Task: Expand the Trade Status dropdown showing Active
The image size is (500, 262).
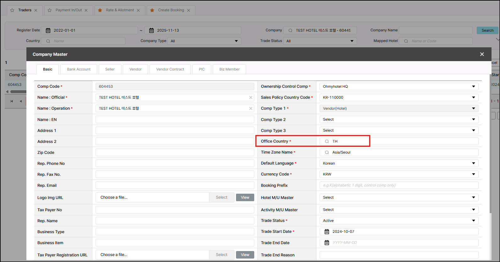Action: 473,221
